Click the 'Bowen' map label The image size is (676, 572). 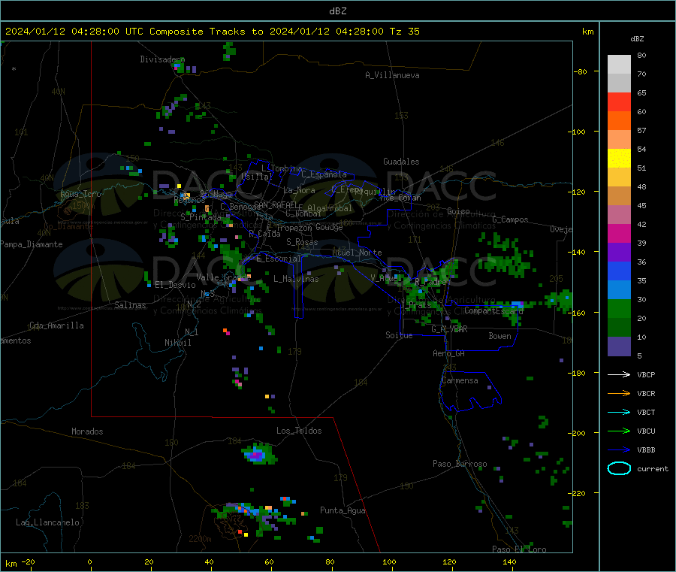click(x=499, y=336)
